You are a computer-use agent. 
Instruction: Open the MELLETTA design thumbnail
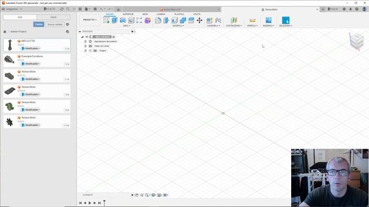10,45
